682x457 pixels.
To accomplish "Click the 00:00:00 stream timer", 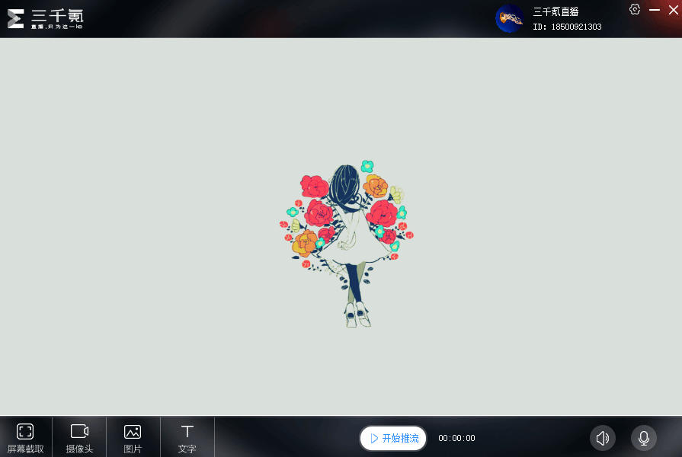I will (x=456, y=438).
